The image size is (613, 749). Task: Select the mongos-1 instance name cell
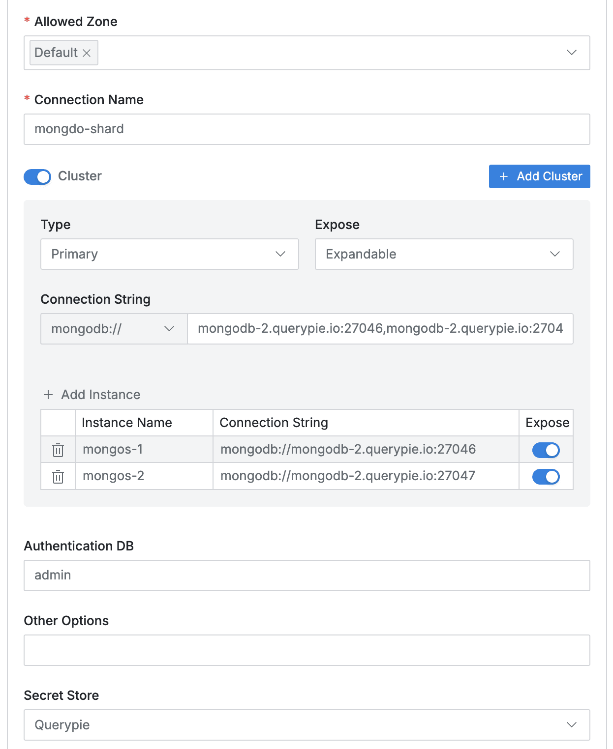[x=144, y=450]
